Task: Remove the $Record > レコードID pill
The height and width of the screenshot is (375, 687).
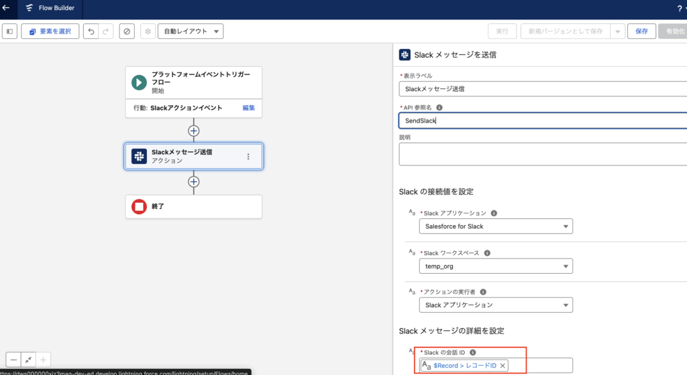Action: [503, 365]
